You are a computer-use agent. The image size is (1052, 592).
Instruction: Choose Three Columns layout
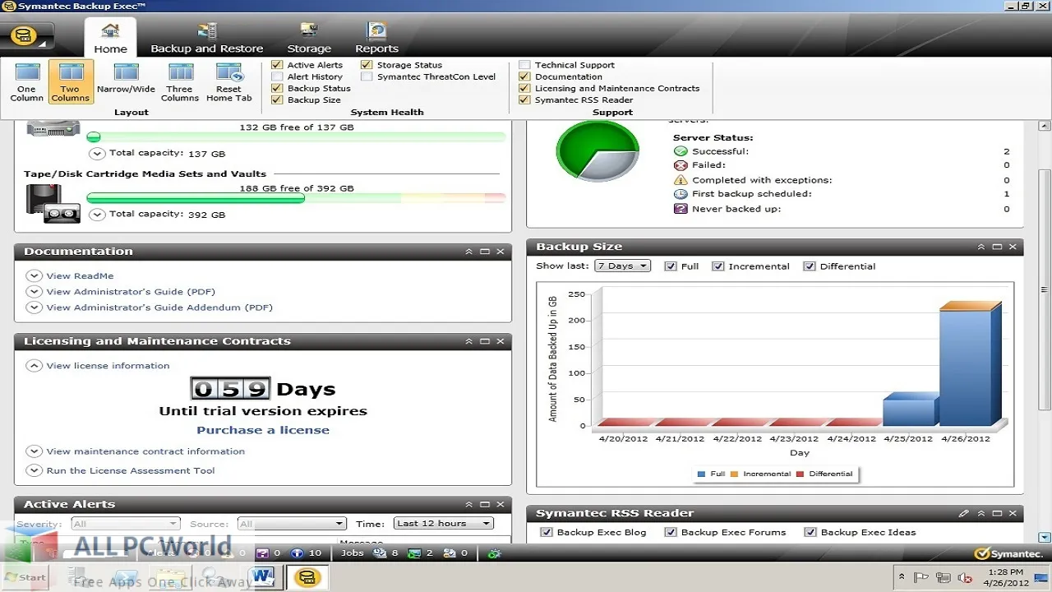[179, 81]
